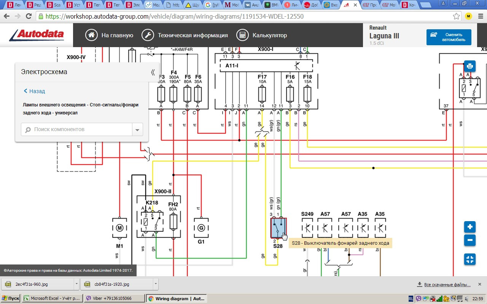Open dropdown for cb84f31s-1920.jpg download

156,284
